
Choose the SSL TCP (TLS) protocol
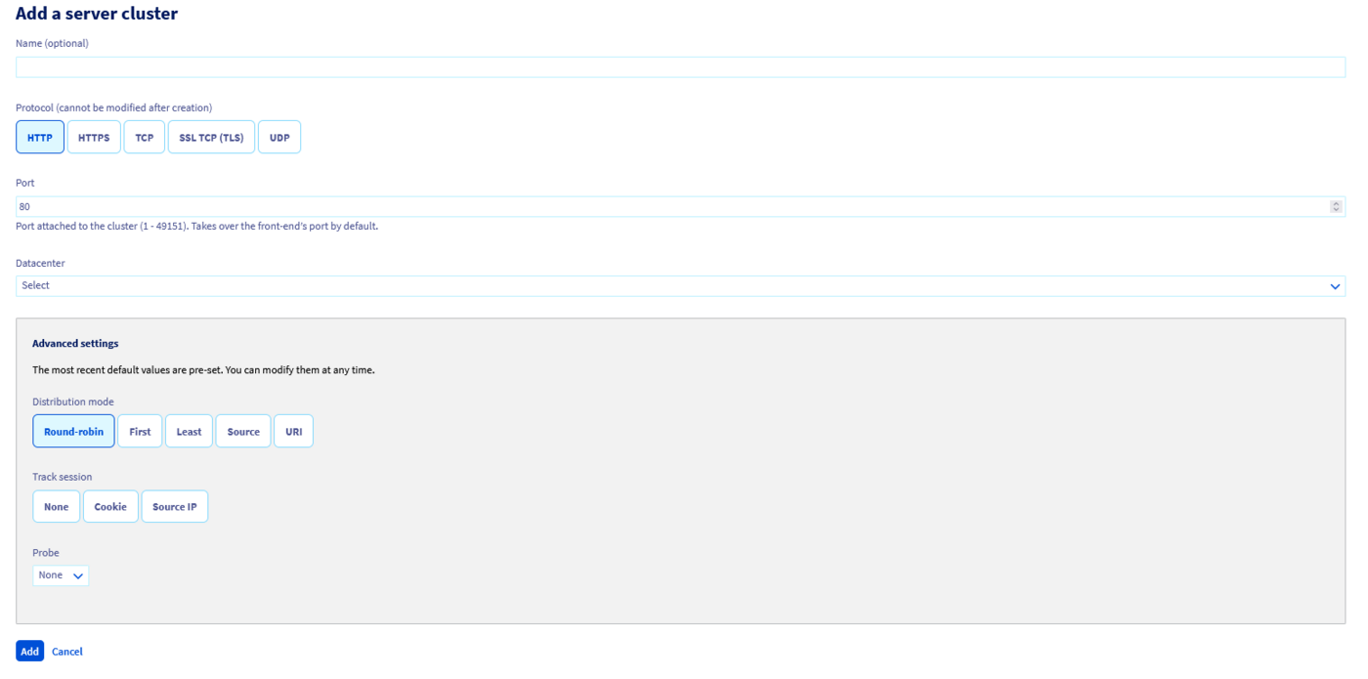click(x=211, y=137)
